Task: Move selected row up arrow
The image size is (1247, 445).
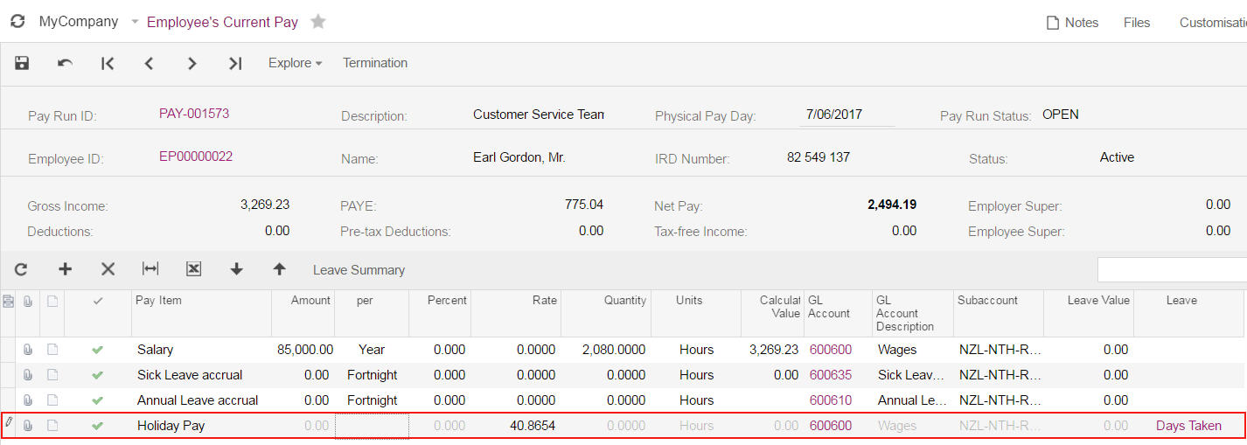Action: pos(279,269)
